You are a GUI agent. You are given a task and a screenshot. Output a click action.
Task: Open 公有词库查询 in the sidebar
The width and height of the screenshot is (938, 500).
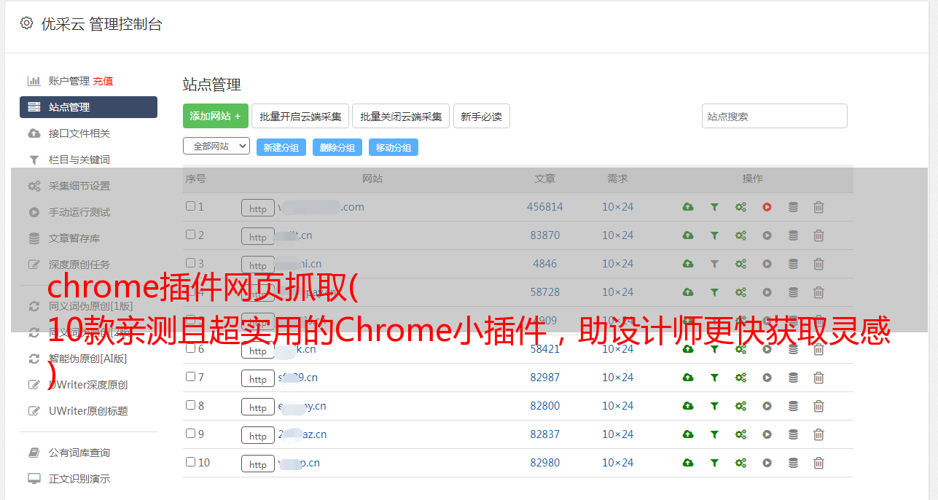79,453
